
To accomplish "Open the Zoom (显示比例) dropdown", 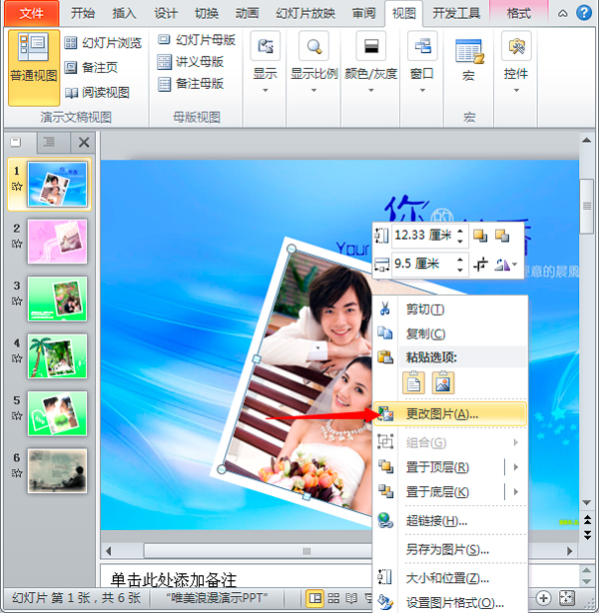I will [313, 63].
